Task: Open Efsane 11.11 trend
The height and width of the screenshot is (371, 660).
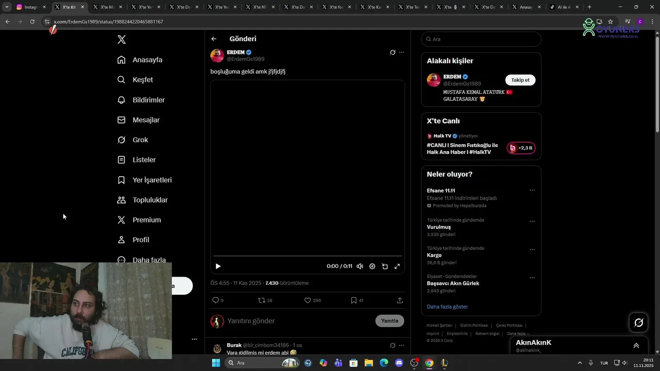Action: [x=441, y=191]
